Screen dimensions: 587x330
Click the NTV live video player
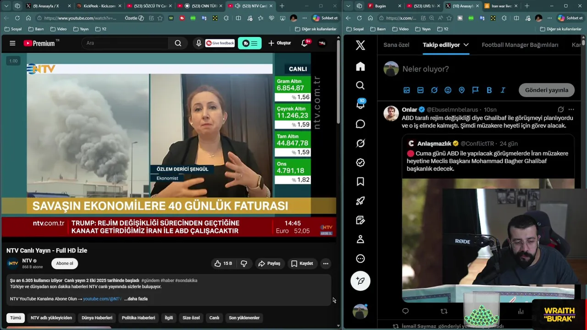pos(169,146)
